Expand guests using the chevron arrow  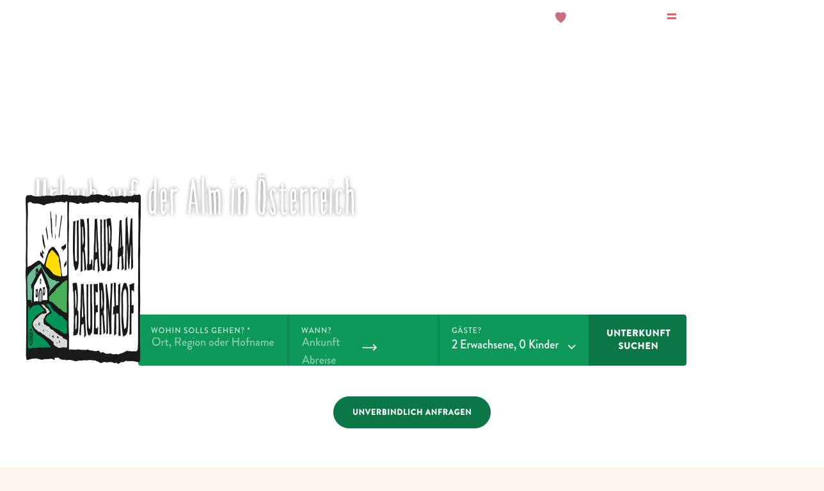[571, 347]
